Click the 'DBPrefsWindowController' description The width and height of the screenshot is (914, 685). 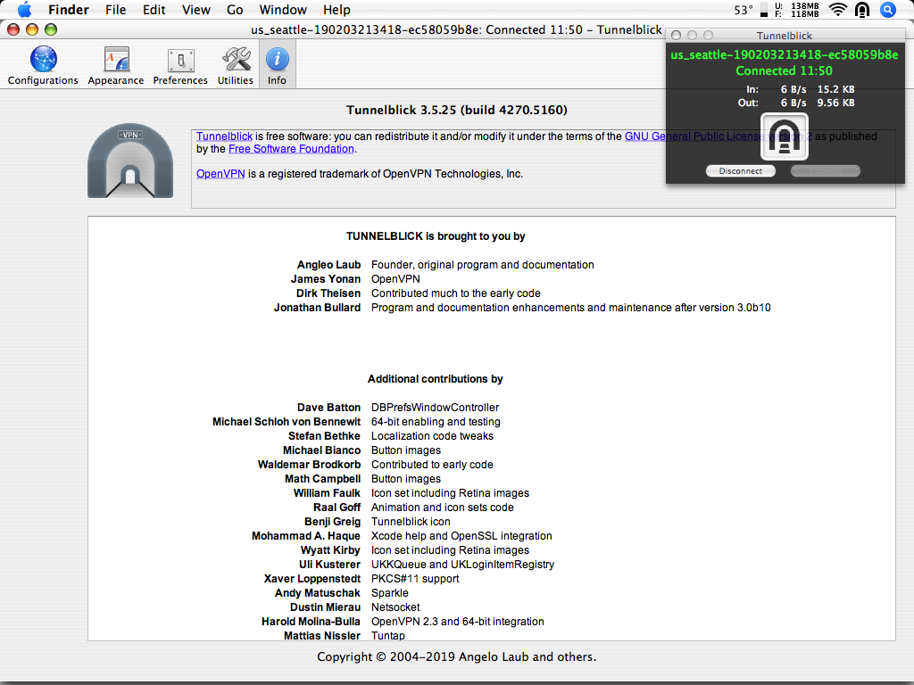(x=435, y=407)
